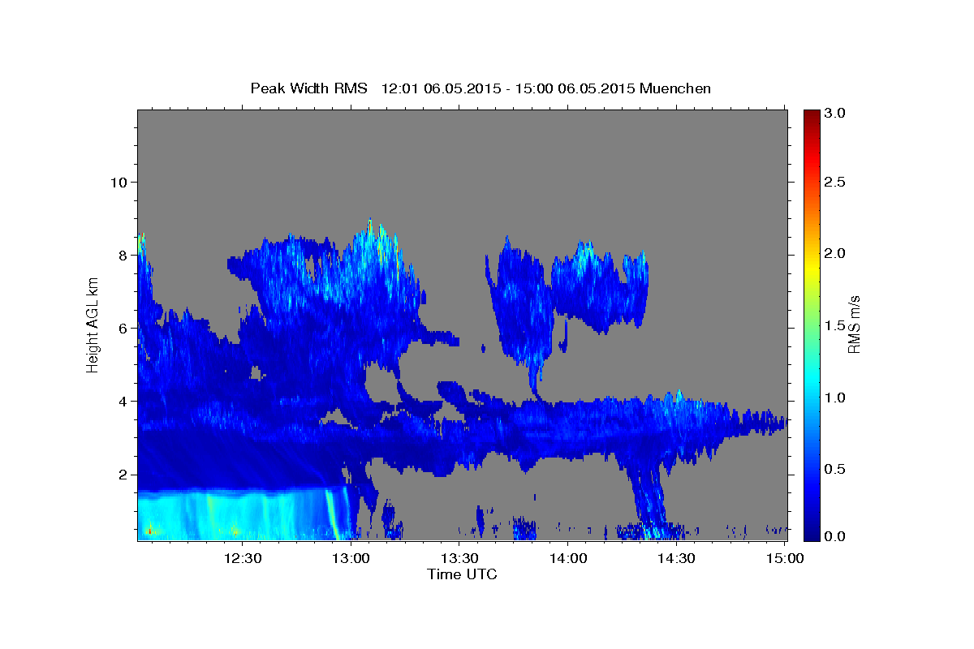974x649 pixels.
Task: Click the plot title 'Peak Width RMS'
Action: coord(309,88)
